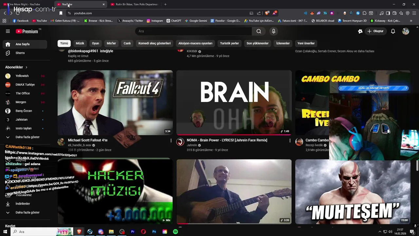Image resolution: width=419 pixels, height=236 pixels.
Task: Open the Windows Start menu
Action: (x=5, y=232)
